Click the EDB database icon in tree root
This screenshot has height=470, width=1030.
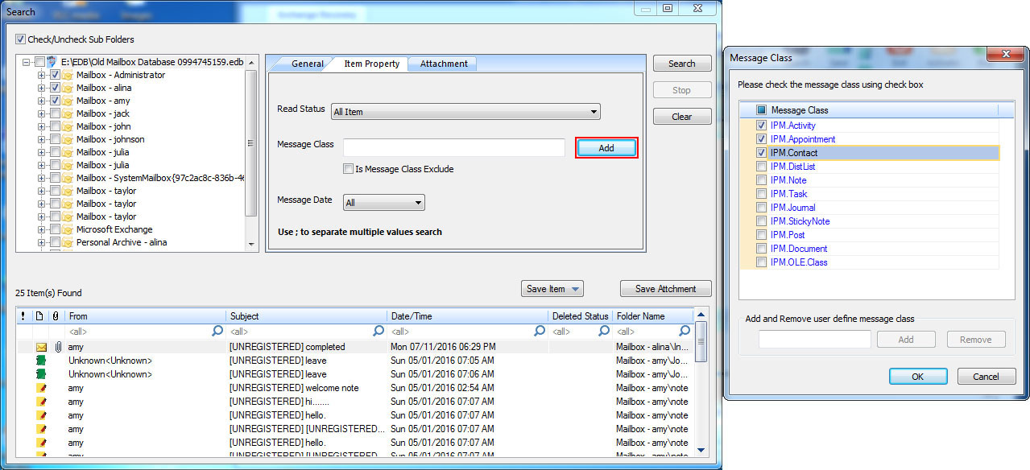coord(52,62)
